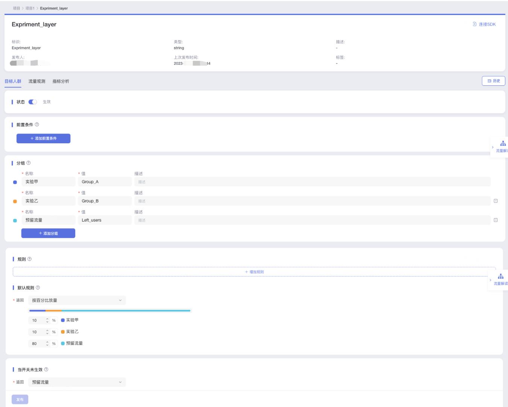The image size is (508, 407).
Task: Click the name field containing 实验乙
Action: [48, 201]
